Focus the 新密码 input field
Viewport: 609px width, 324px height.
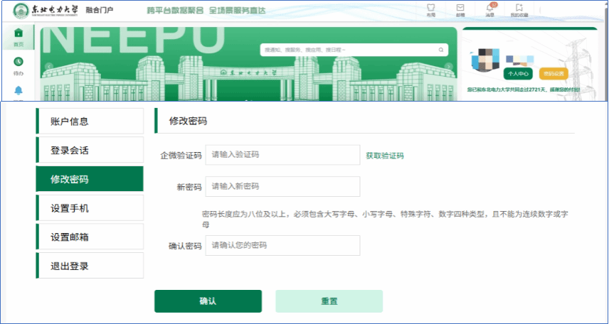pos(282,187)
